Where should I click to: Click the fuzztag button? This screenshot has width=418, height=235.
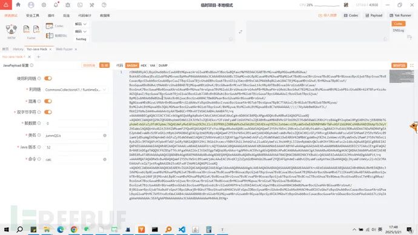(81, 39)
